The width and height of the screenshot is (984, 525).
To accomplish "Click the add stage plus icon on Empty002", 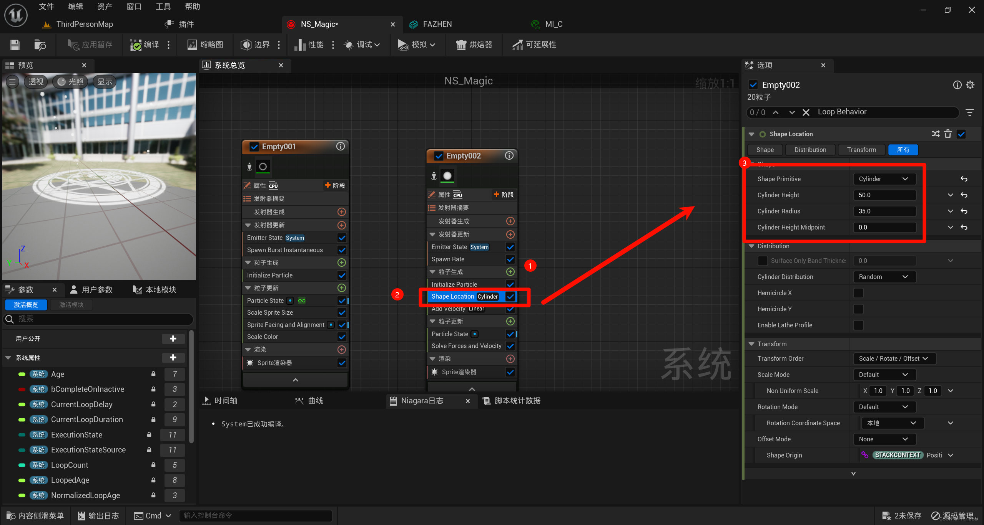I will click(501, 194).
